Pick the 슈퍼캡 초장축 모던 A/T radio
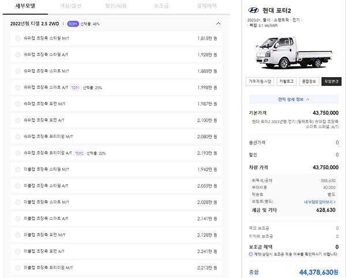 (x=18, y=120)
